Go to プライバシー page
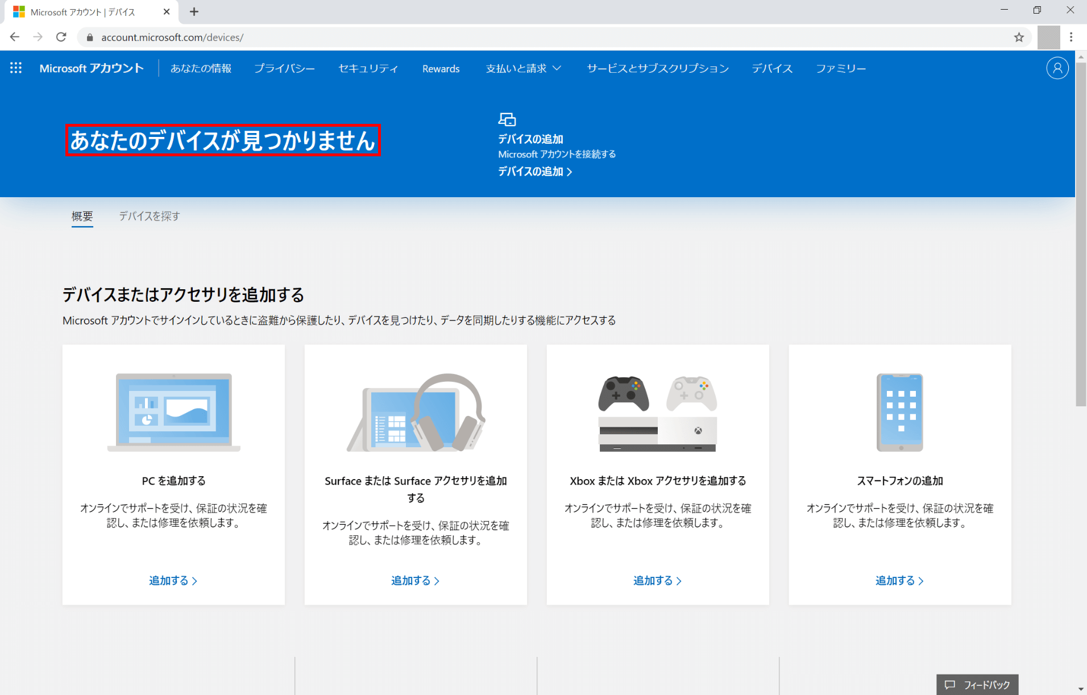The image size is (1087, 695). (284, 68)
